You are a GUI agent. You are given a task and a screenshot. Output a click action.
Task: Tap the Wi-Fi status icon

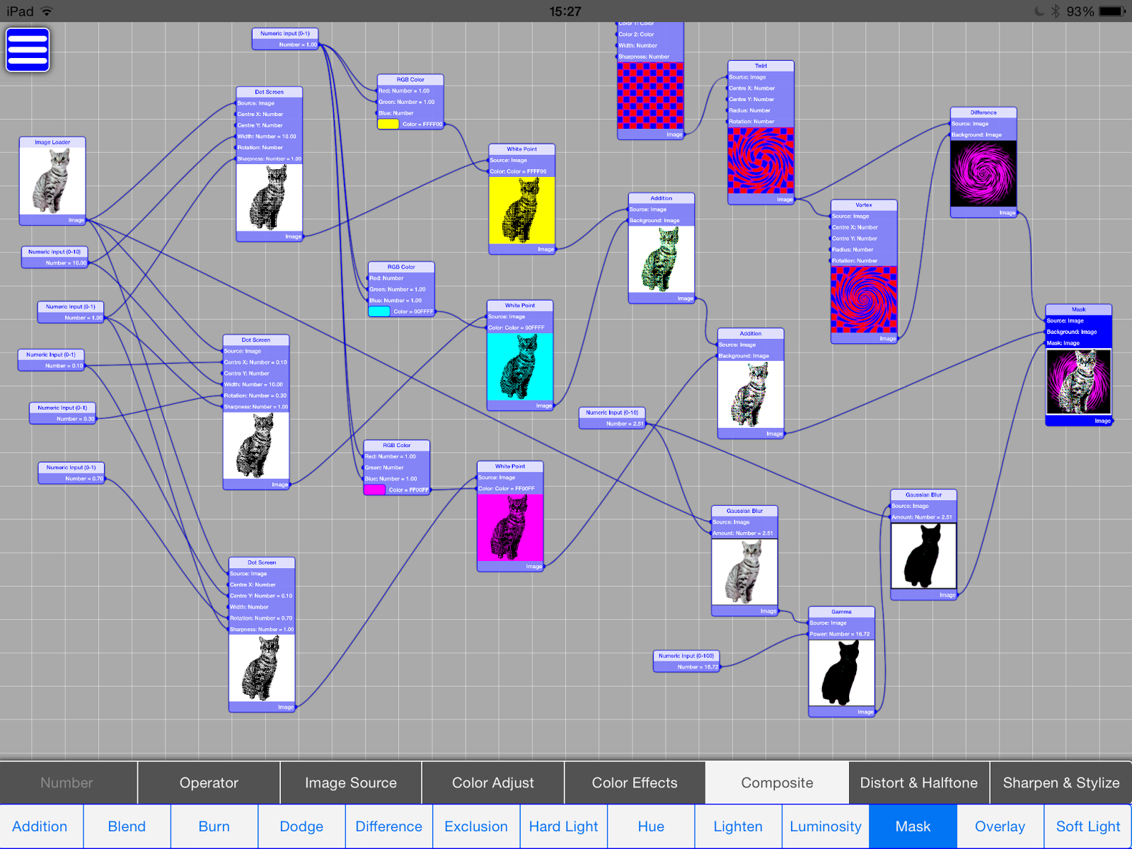pyautogui.click(x=47, y=11)
